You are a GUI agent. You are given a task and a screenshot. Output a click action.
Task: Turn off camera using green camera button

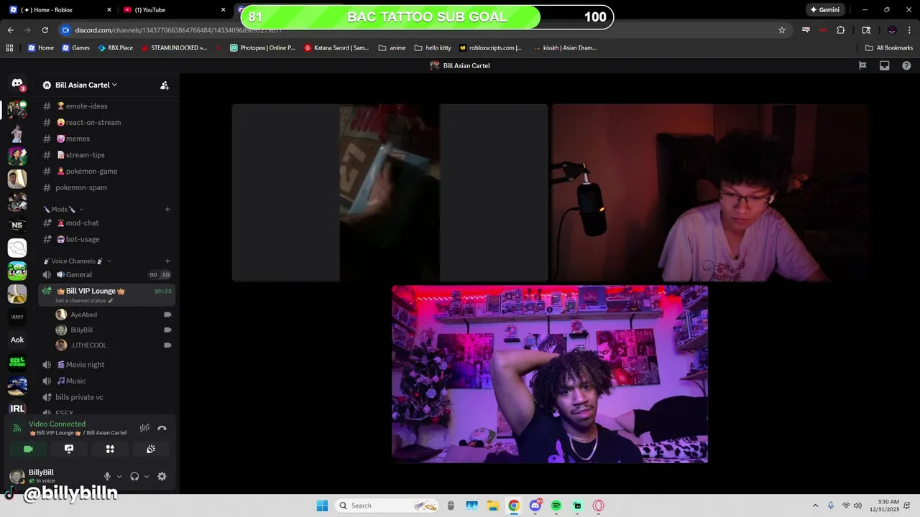pyautogui.click(x=28, y=449)
